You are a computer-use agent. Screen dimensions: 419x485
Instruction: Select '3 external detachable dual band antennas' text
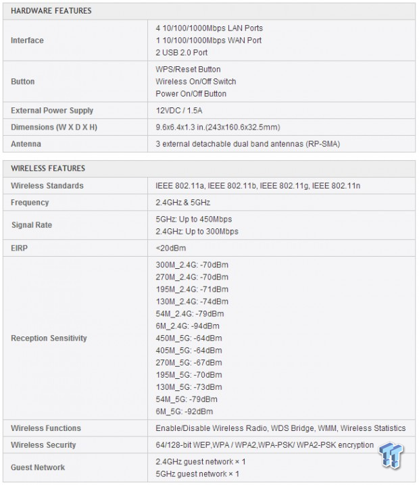point(248,144)
